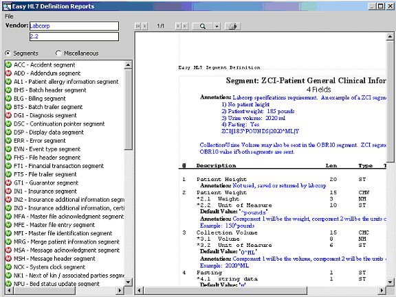The height and width of the screenshot is (297, 396).
Task: Select DSP - Display data segment
Action: coord(49,132)
